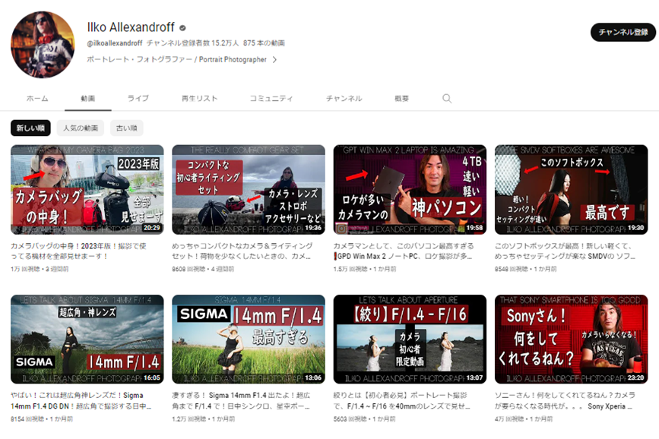
Task: Go to the コミュニティ tab
Action: click(271, 99)
